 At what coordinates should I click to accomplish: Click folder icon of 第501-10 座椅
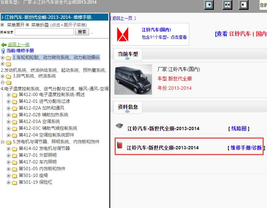coord(14,176)
